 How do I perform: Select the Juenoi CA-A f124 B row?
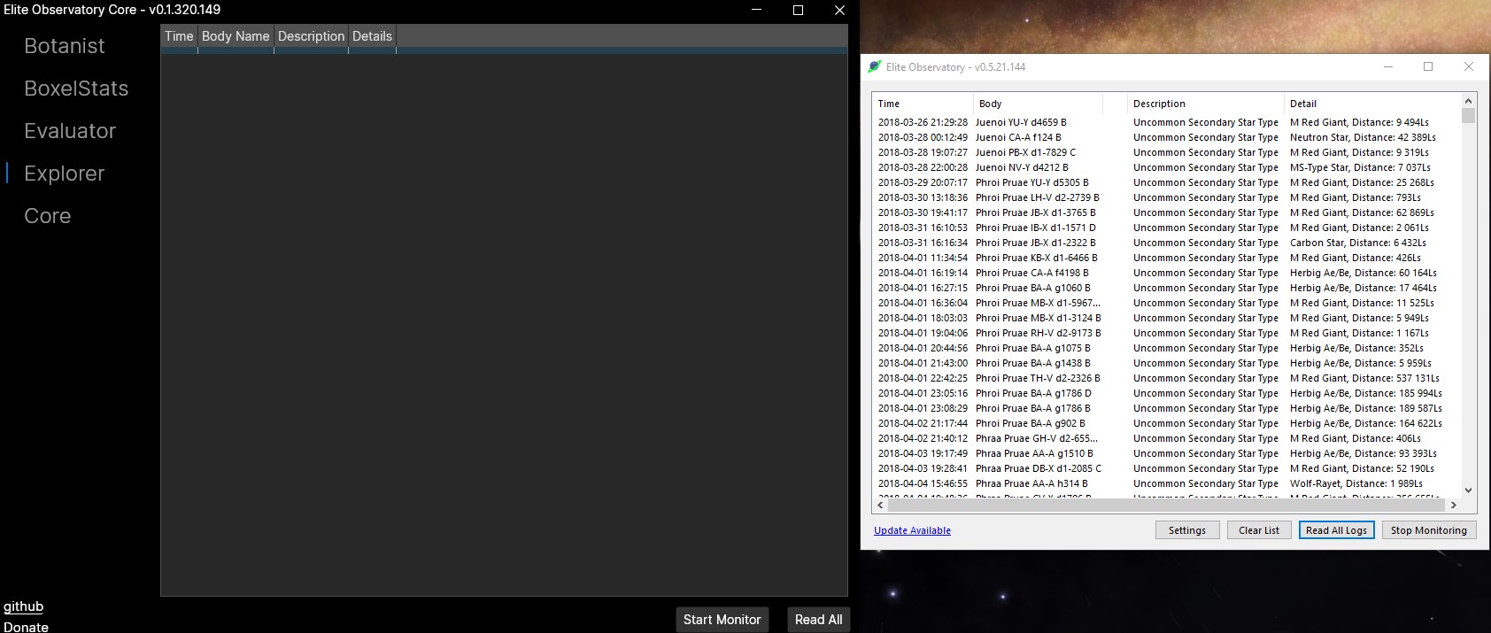pyautogui.click(x=1166, y=137)
